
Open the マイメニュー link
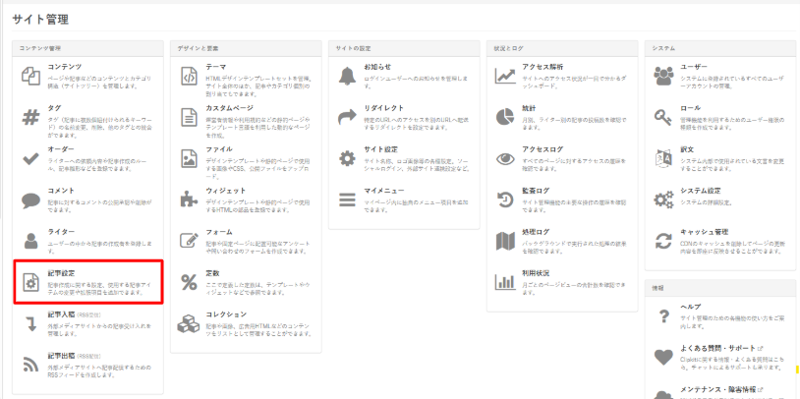coord(384,191)
